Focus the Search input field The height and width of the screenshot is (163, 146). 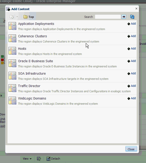[x=108, y=17]
